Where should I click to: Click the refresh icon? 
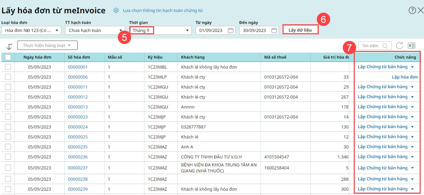point(400,46)
